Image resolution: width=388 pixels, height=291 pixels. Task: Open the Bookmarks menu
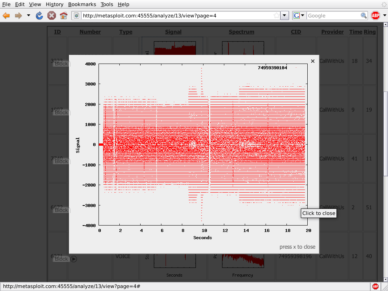pos(82,4)
